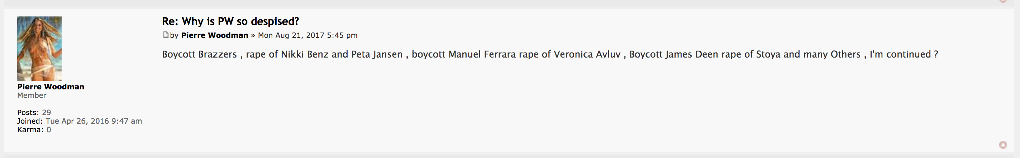The image size is (1020, 158).
Task: Click the word "by" in the byline
Action: [x=174, y=35]
